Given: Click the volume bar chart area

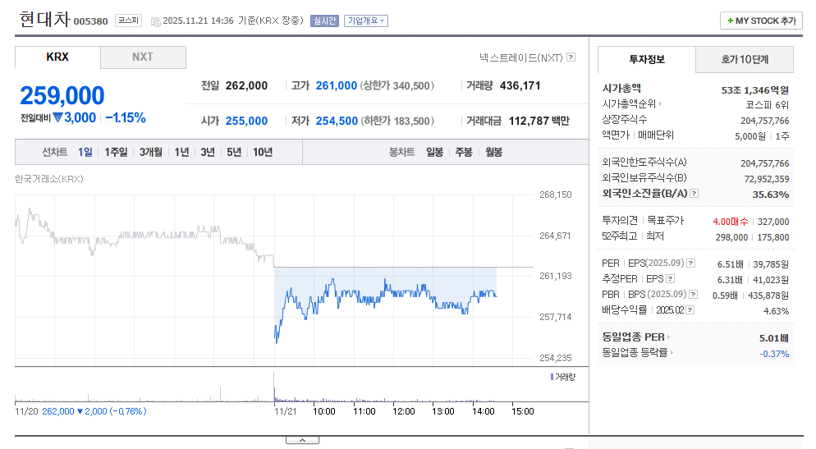Looking at the screenshot, I should coord(301,387).
